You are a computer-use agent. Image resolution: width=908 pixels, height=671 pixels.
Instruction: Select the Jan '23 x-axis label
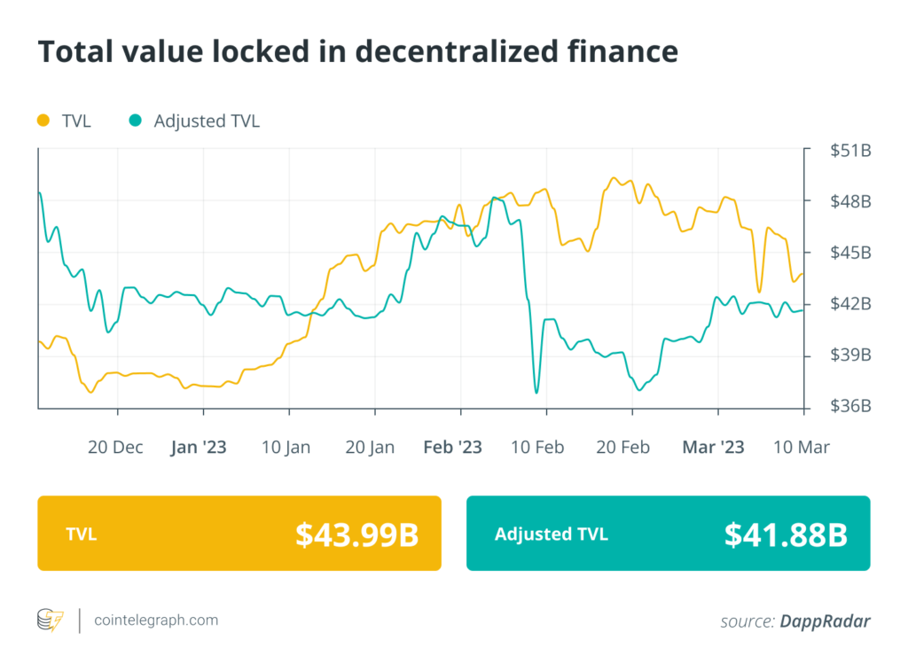click(199, 447)
